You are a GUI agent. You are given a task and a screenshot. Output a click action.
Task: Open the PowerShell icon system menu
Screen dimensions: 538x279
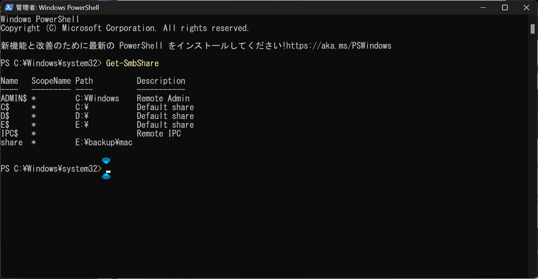tap(9, 8)
